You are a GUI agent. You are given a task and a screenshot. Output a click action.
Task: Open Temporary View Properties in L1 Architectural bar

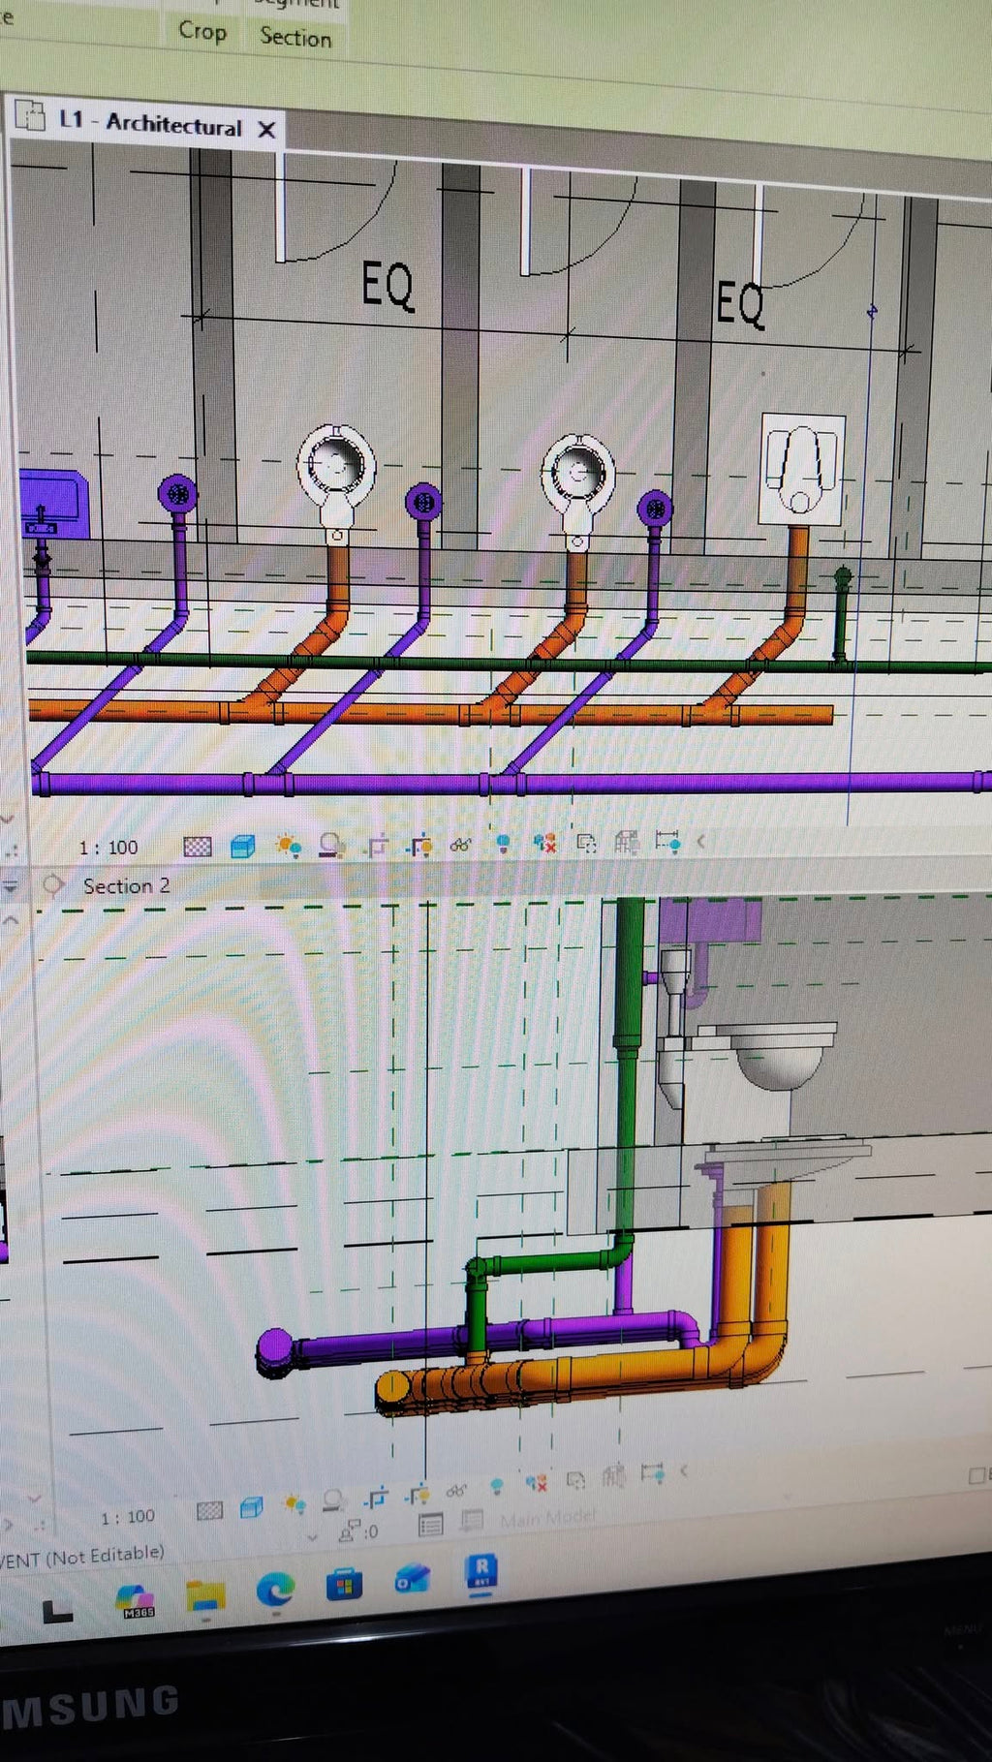pos(587,843)
